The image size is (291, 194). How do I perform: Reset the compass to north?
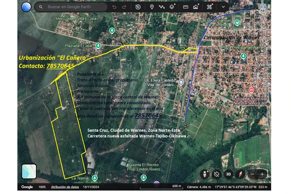(x=240, y=174)
